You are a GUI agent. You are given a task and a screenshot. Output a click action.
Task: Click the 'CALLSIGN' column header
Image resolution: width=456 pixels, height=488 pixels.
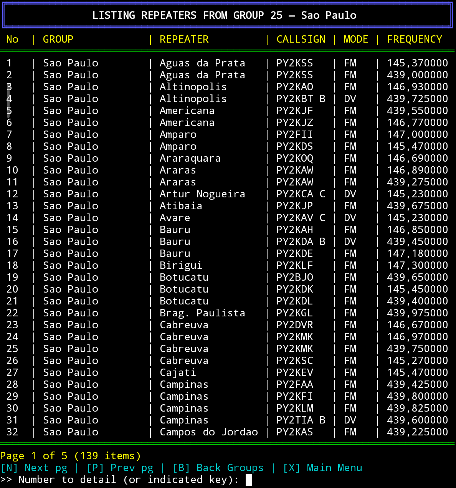301,39
